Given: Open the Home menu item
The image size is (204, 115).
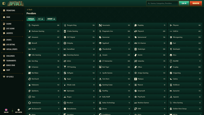Looking at the screenshot, I should (8, 17).
